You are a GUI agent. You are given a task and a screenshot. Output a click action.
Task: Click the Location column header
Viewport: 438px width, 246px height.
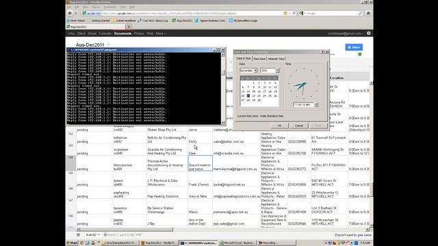tap(337, 78)
